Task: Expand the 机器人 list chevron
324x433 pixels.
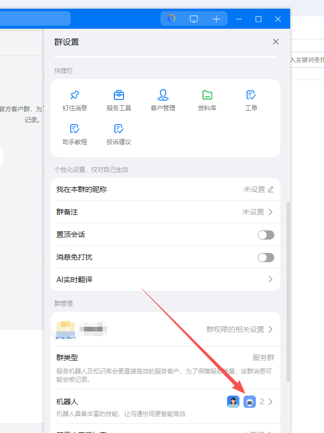Action: click(270, 402)
